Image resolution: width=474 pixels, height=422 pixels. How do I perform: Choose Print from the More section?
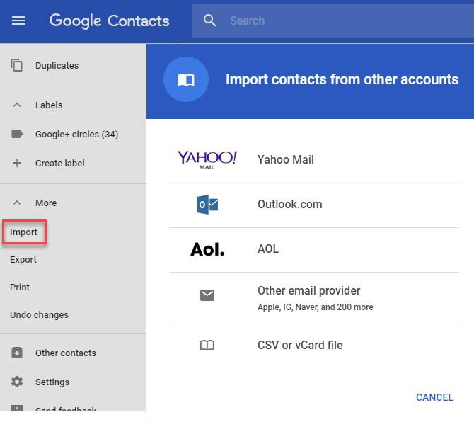pos(20,287)
